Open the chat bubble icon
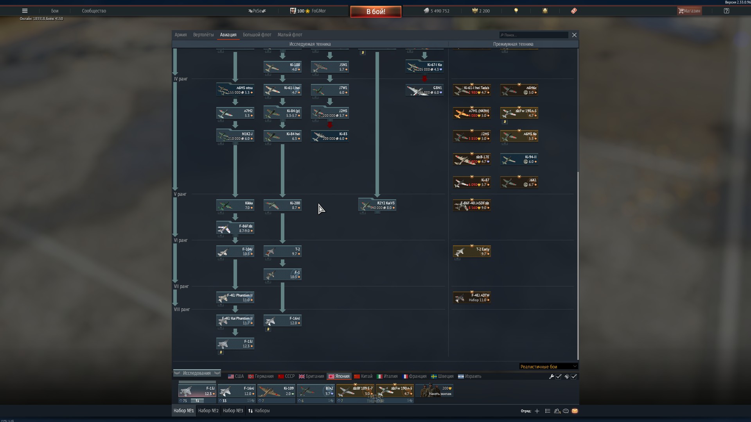Image resolution: width=751 pixels, height=422 pixels. click(x=566, y=411)
